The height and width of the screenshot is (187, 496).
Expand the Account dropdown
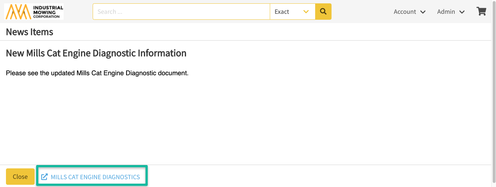click(x=409, y=12)
